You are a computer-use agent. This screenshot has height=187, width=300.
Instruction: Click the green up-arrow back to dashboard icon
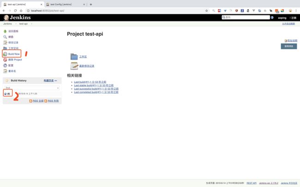(x=5, y=31)
